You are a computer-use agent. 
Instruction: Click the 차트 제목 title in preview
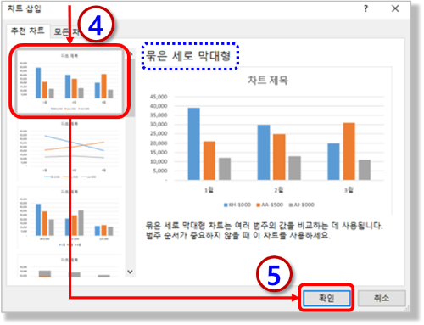pos(268,81)
